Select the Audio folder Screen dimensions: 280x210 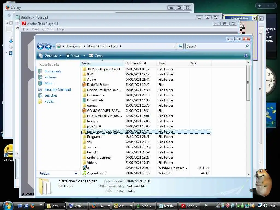coord(91,80)
